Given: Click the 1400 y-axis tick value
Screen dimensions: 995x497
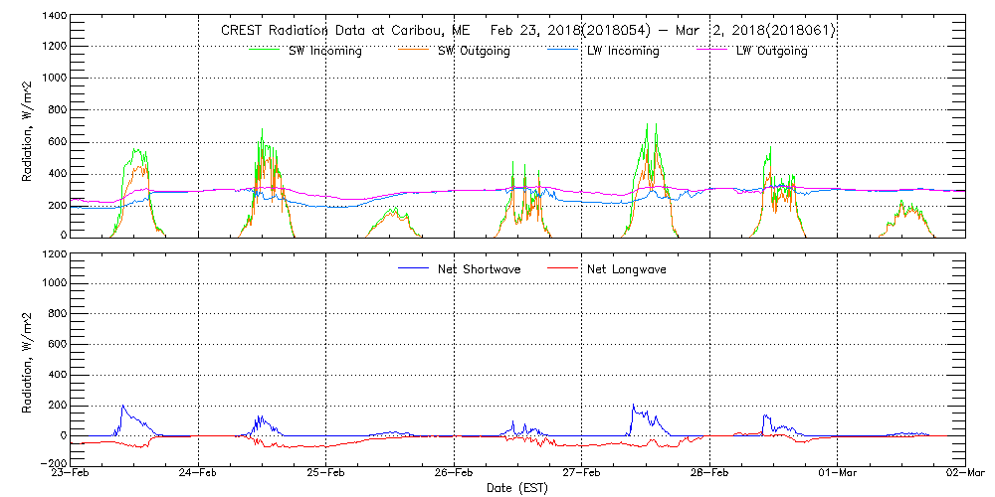Looking at the screenshot, I should pyautogui.click(x=54, y=17).
